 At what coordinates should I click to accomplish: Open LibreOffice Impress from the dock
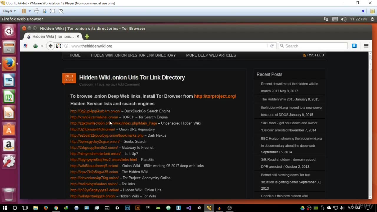click(9, 112)
